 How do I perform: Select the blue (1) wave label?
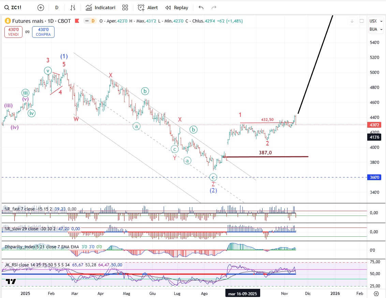click(64, 56)
